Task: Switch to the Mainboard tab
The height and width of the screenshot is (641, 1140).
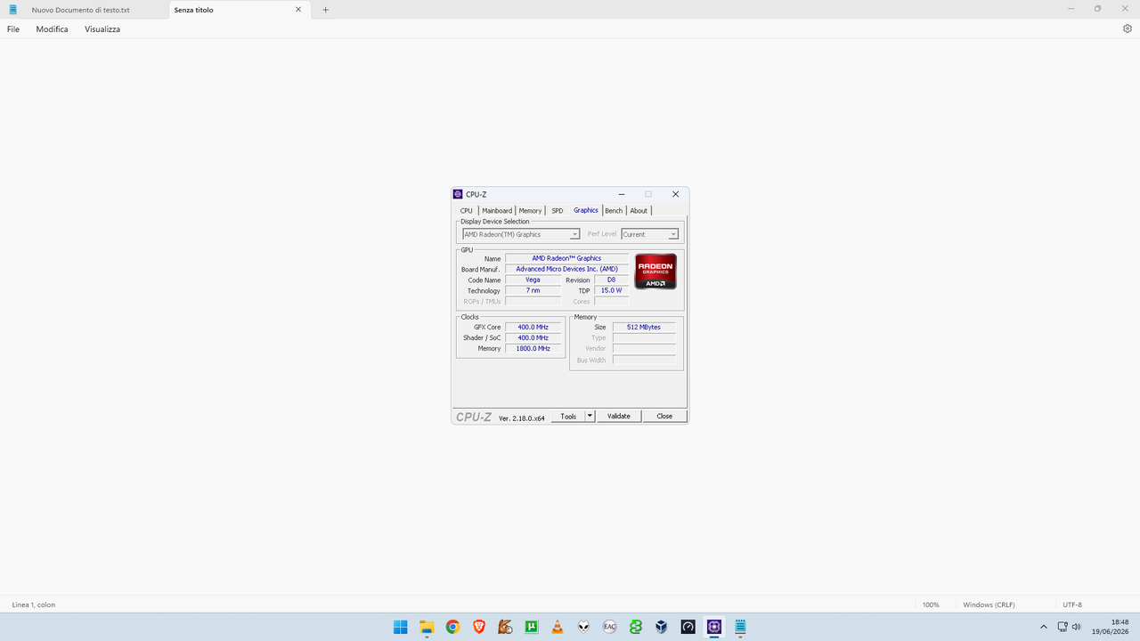Action: click(497, 211)
